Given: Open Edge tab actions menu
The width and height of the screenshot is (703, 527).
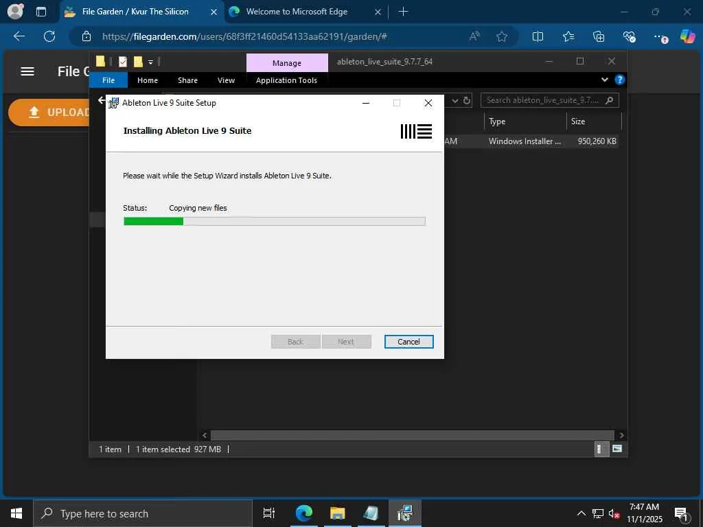Looking at the screenshot, I should point(41,12).
